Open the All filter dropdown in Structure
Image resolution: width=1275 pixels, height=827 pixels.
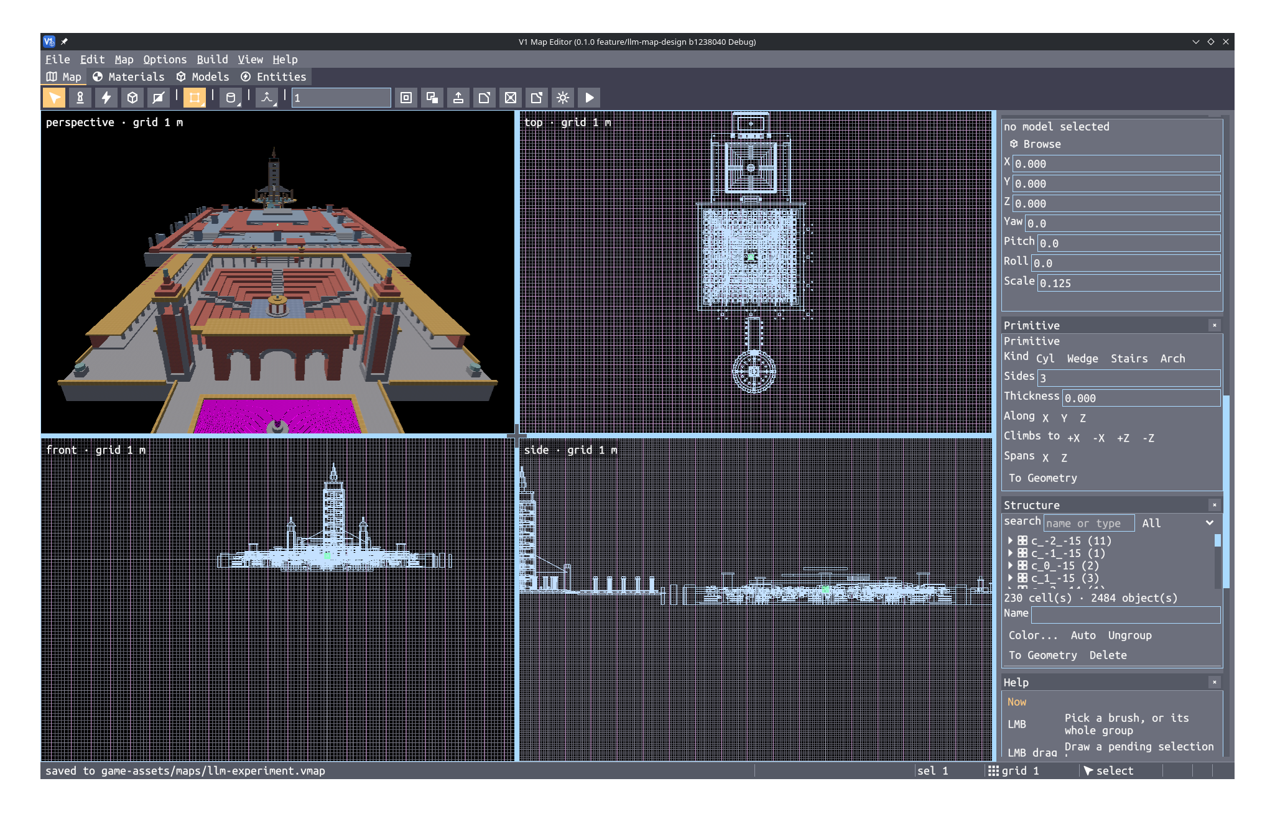[x=1178, y=523]
